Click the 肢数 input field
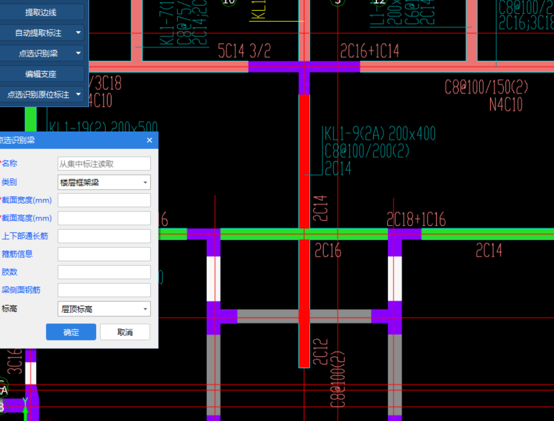The width and height of the screenshot is (554, 421). pos(104,272)
